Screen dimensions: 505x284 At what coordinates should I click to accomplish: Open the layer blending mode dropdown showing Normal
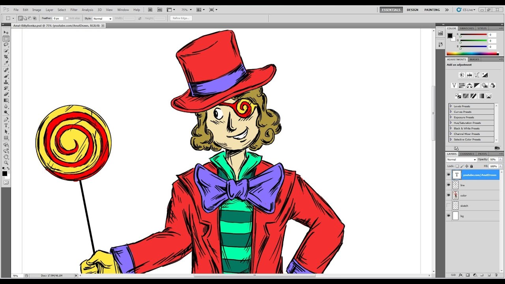coord(461,159)
